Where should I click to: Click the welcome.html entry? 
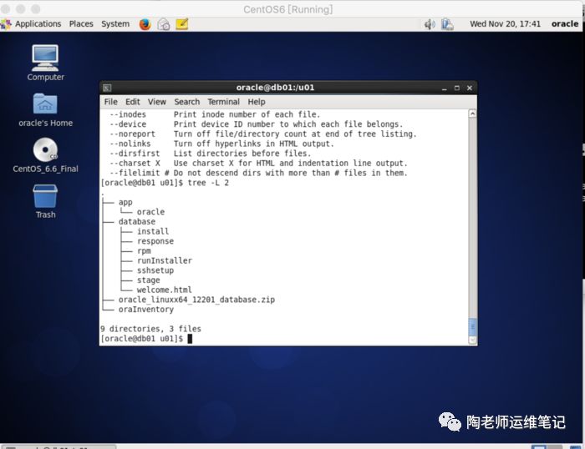click(x=164, y=290)
